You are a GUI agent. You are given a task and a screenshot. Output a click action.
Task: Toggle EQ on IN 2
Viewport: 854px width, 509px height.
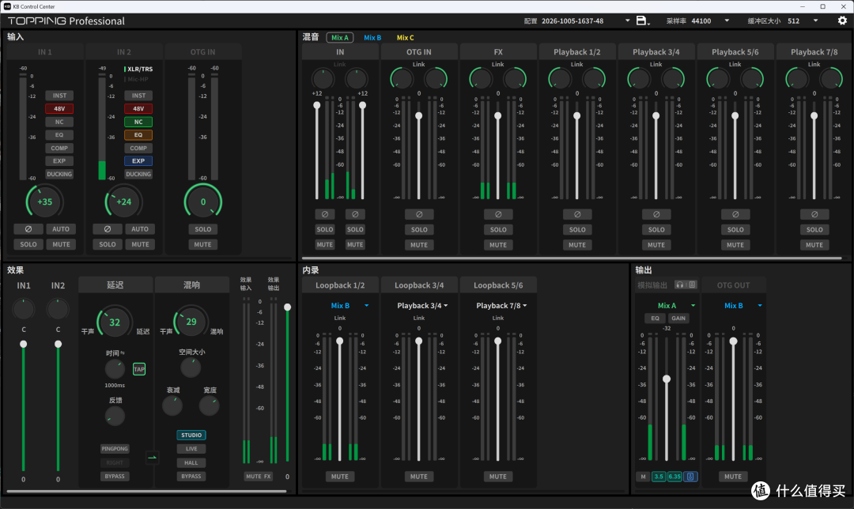[138, 135]
